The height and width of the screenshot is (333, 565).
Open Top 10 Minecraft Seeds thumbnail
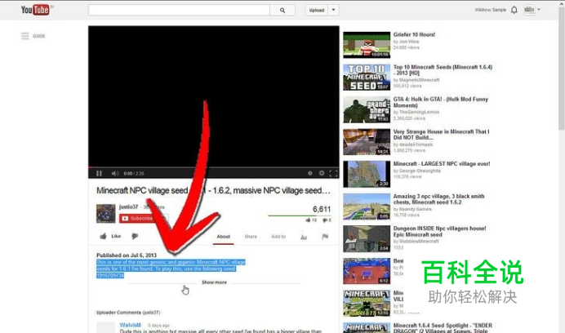(x=367, y=77)
